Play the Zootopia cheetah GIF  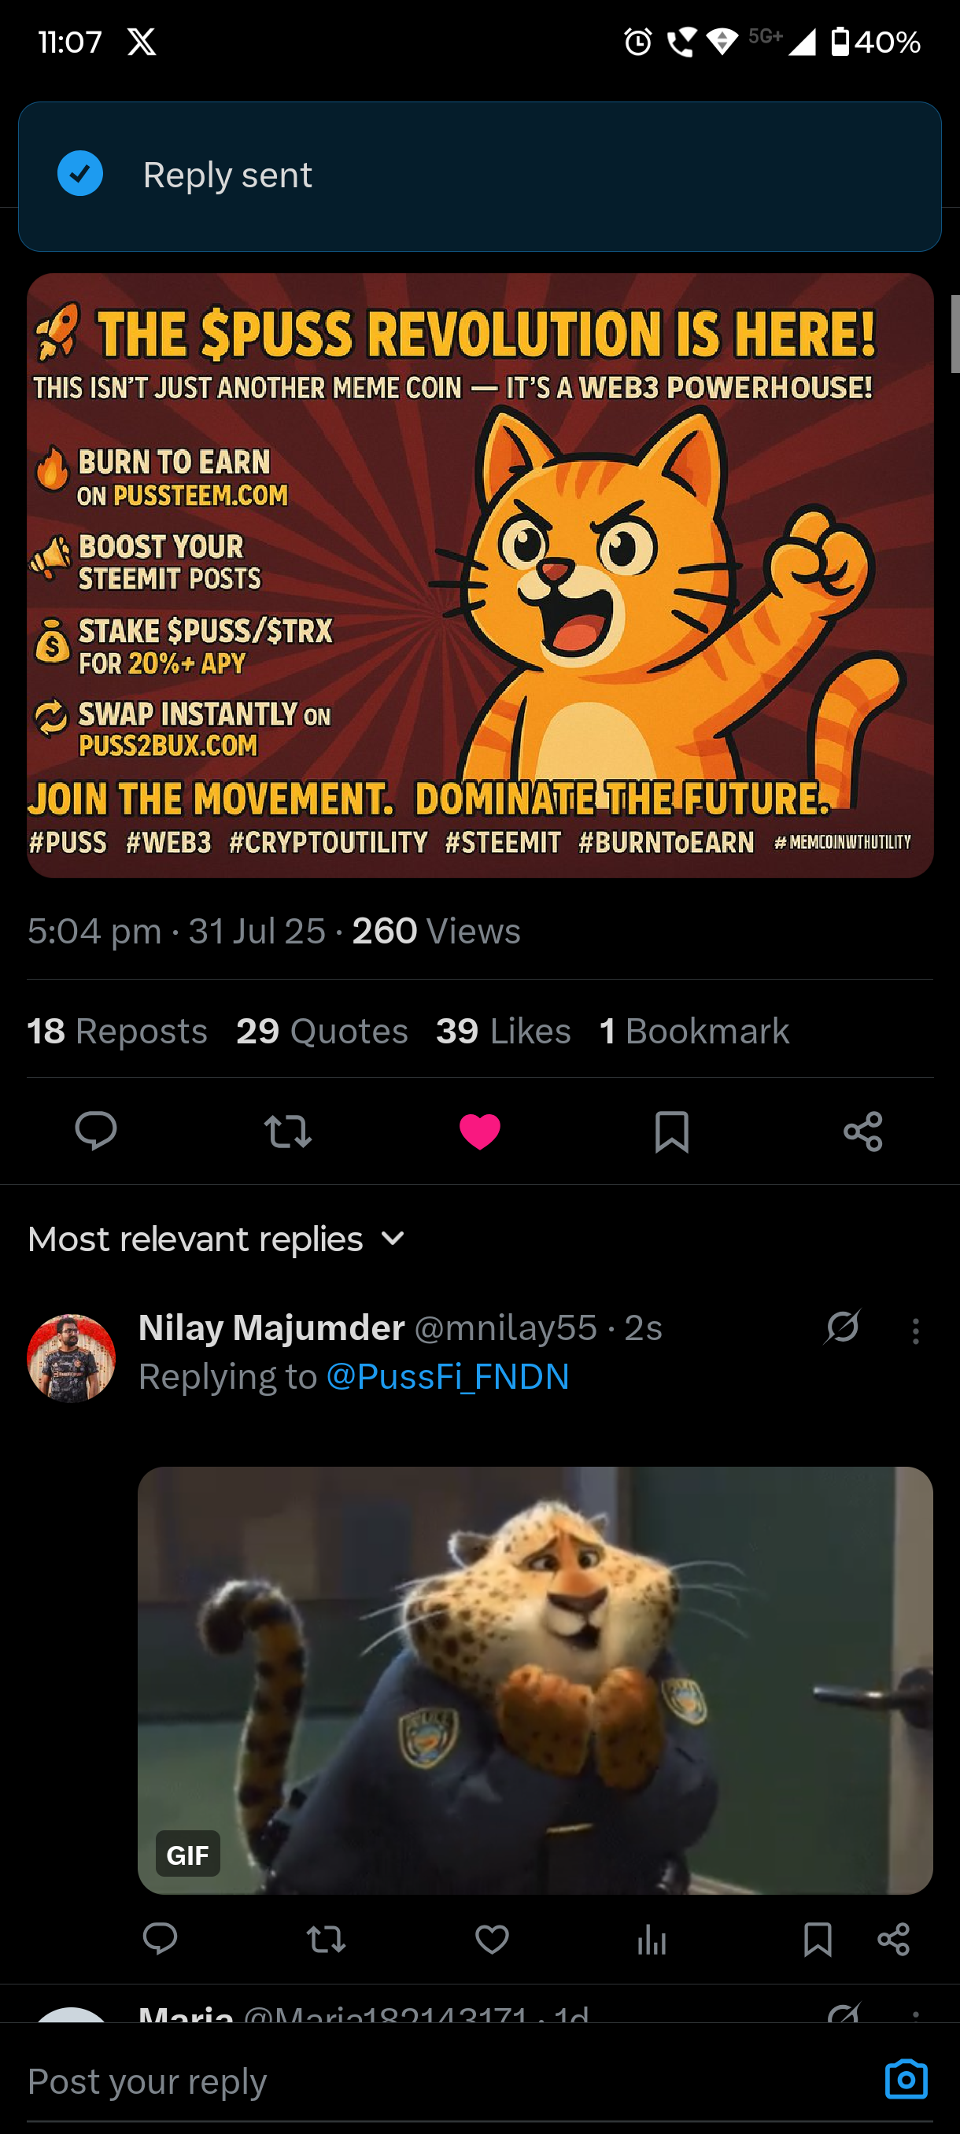535,1680
